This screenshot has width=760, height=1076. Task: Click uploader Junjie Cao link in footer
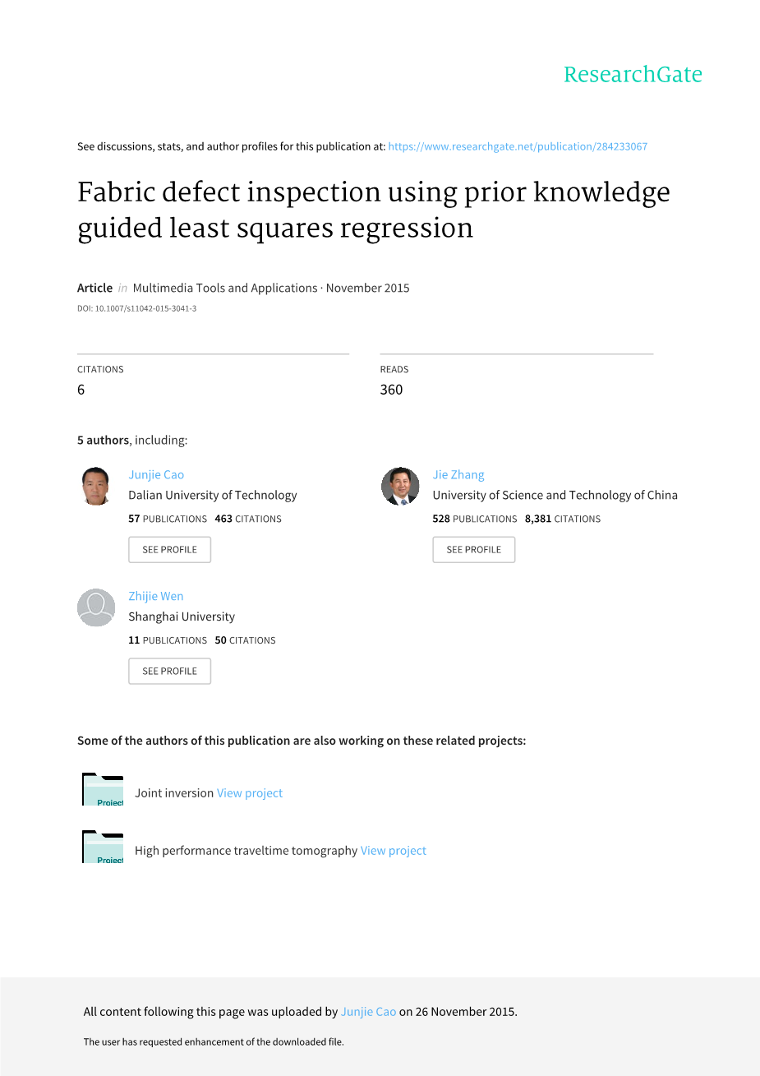tap(368, 1012)
